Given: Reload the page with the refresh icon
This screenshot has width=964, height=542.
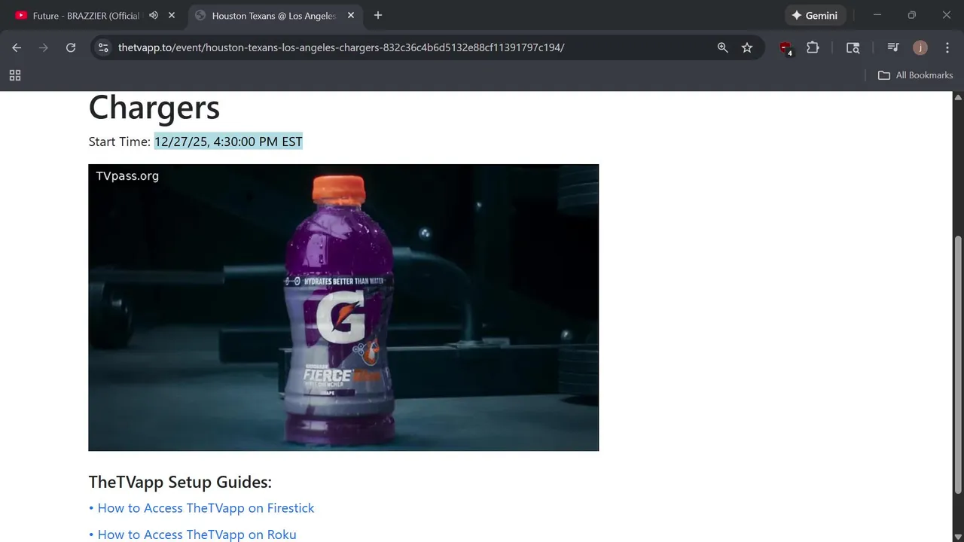Looking at the screenshot, I should [71, 47].
